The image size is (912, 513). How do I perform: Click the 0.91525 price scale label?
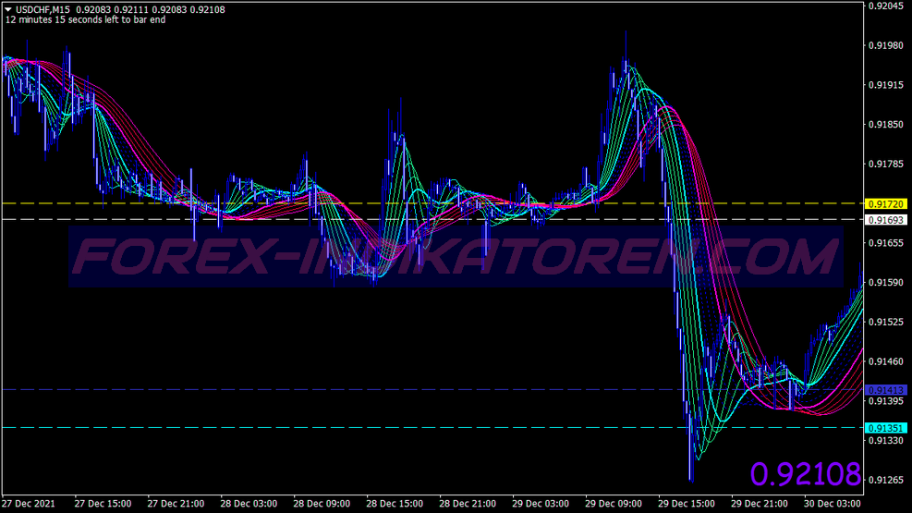(886, 322)
